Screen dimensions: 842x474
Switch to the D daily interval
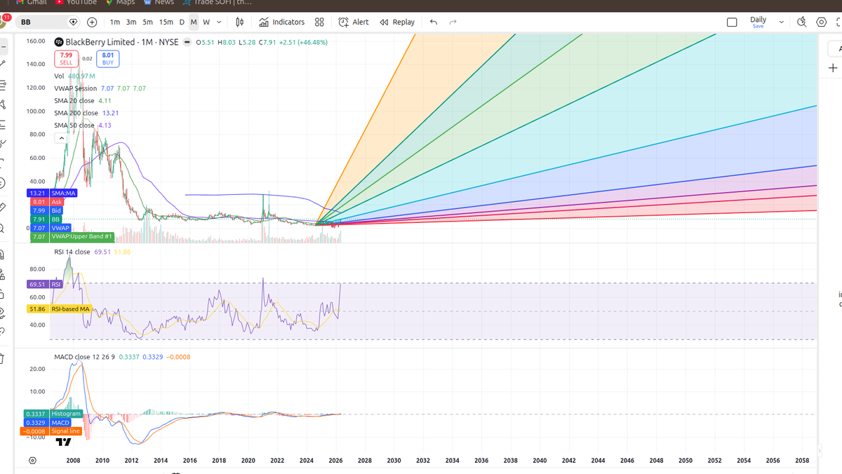pos(182,22)
